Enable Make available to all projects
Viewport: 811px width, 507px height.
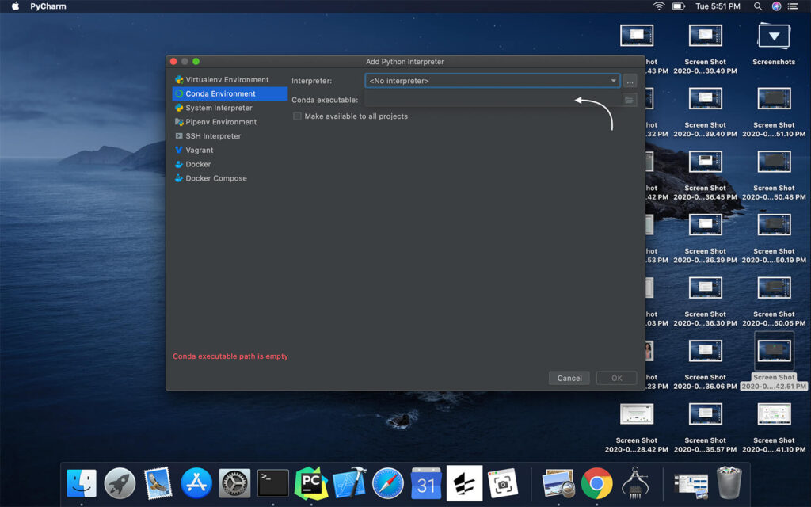pyautogui.click(x=297, y=116)
